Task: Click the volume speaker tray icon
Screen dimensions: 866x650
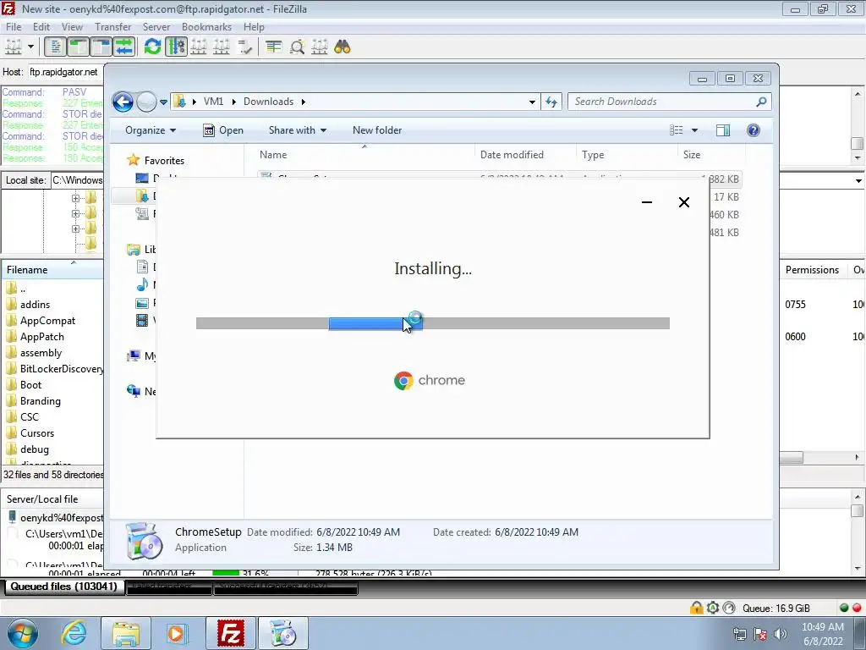Action: tap(781, 634)
